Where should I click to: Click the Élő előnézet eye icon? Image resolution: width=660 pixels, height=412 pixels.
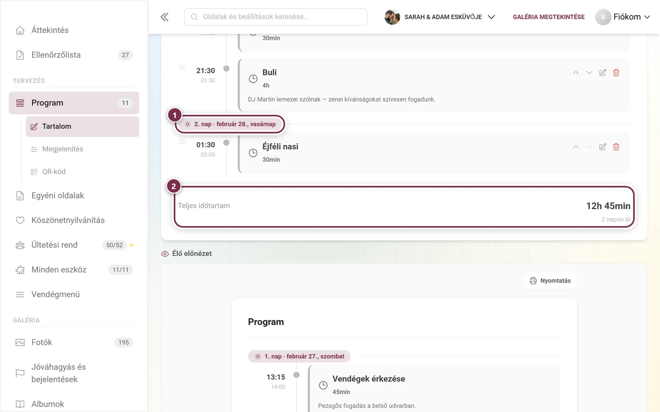pyautogui.click(x=165, y=254)
